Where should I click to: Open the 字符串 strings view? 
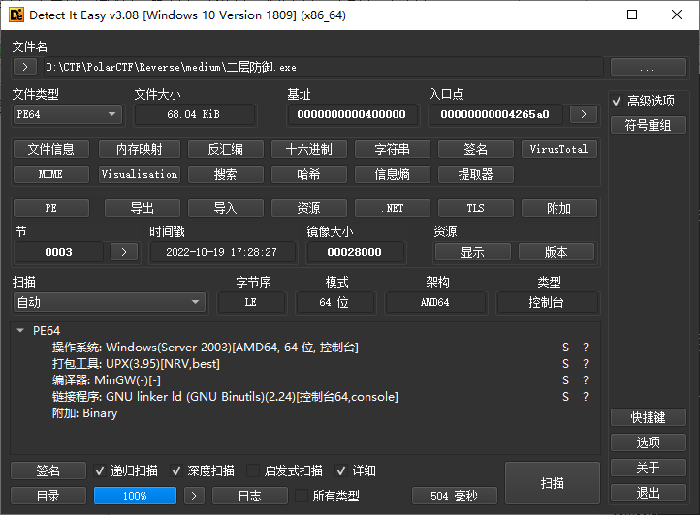(393, 149)
